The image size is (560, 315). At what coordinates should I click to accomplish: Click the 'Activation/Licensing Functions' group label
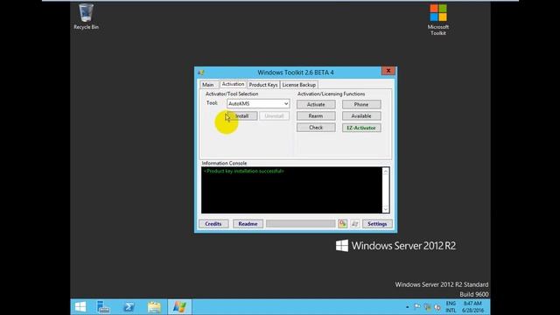(x=332, y=94)
